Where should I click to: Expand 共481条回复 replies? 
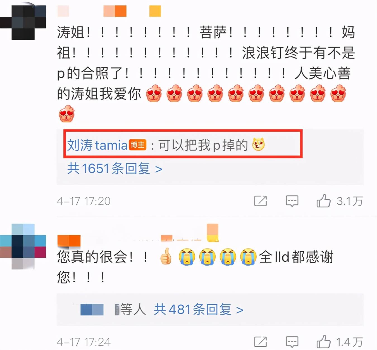tap(199, 309)
